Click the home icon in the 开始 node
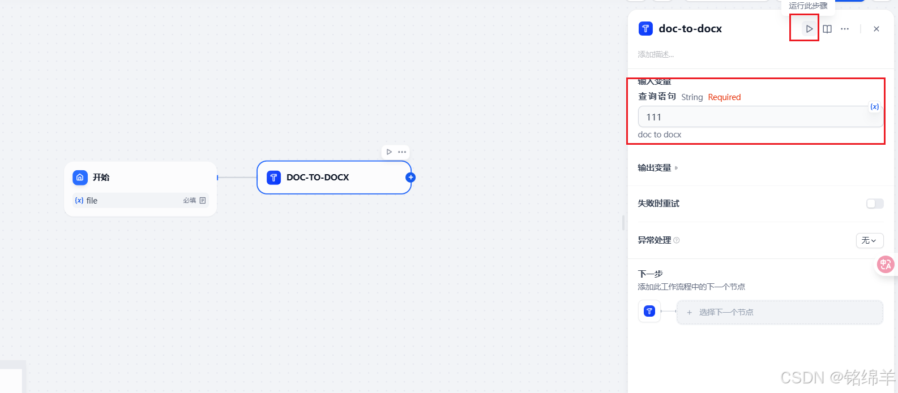 click(80, 178)
